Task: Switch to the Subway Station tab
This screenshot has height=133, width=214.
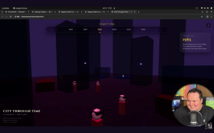Action: coord(44,12)
